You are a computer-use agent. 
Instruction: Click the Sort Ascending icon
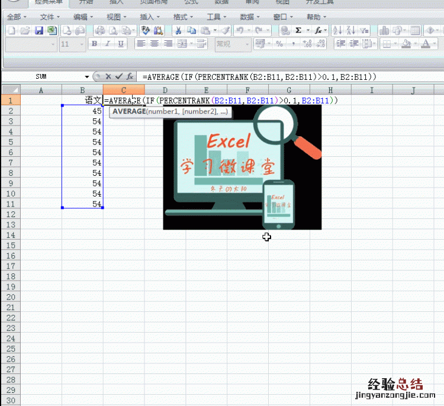337,30
